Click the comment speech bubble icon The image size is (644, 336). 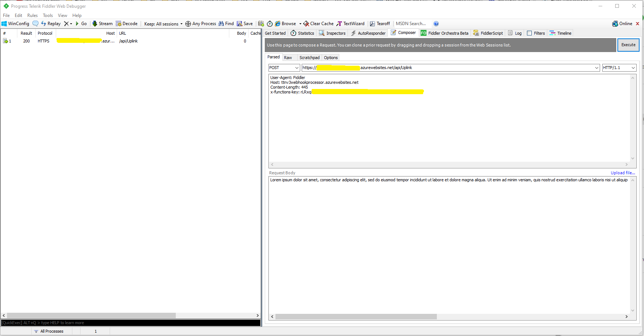35,24
